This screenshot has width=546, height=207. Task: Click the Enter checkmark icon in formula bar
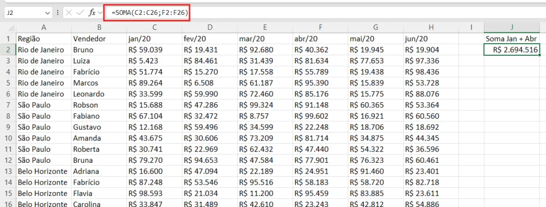pos(80,13)
